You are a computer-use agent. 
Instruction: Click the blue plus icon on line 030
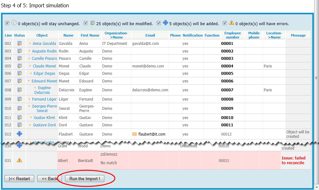19,146
